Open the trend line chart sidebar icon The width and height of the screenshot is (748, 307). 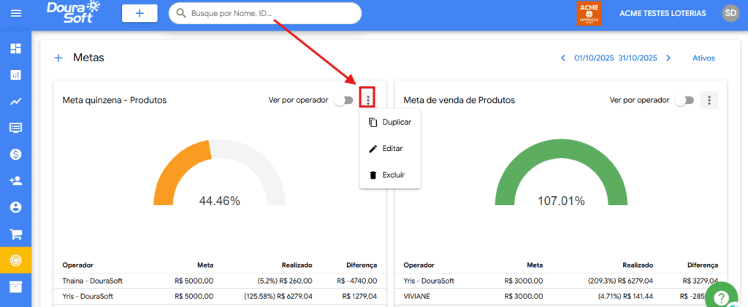(x=15, y=102)
